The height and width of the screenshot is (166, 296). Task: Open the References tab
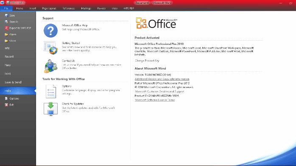click(69, 8)
